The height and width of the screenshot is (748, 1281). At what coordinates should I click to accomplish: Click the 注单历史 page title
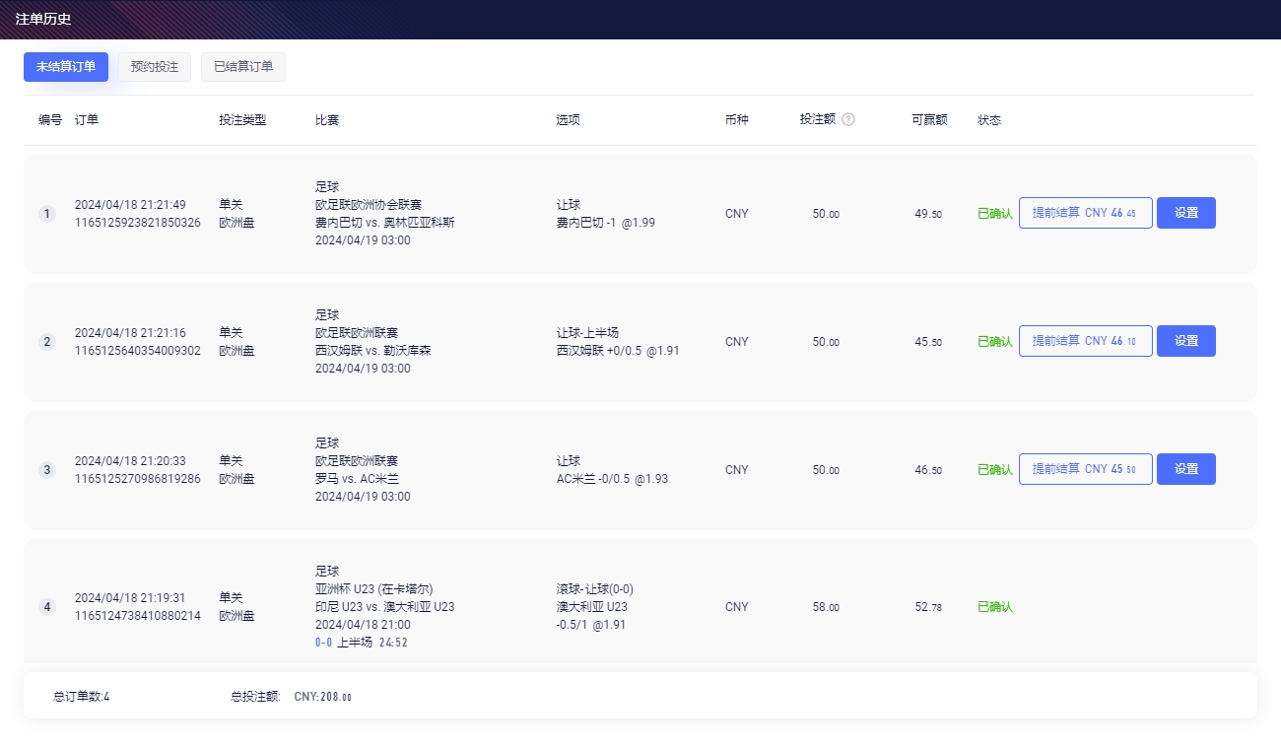click(43, 19)
